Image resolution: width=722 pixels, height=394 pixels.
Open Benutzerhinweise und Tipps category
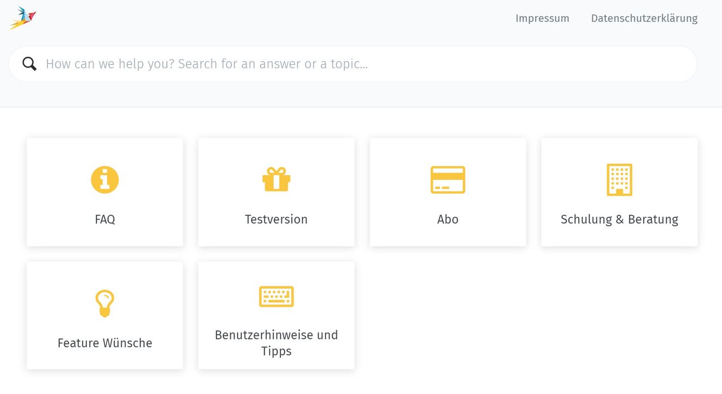point(276,315)
